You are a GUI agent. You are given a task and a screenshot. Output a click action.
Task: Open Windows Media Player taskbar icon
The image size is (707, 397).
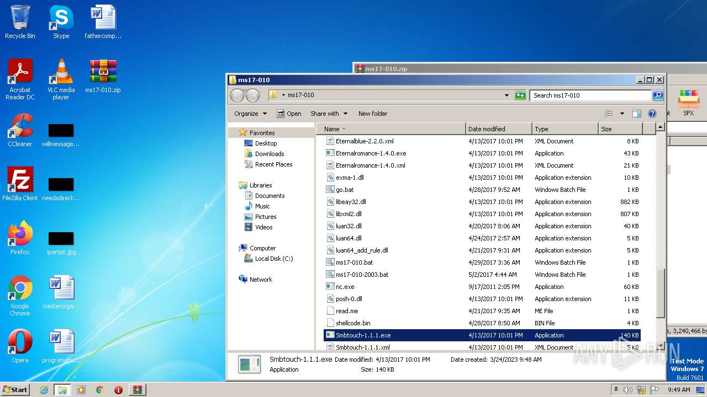coord(81,390)
